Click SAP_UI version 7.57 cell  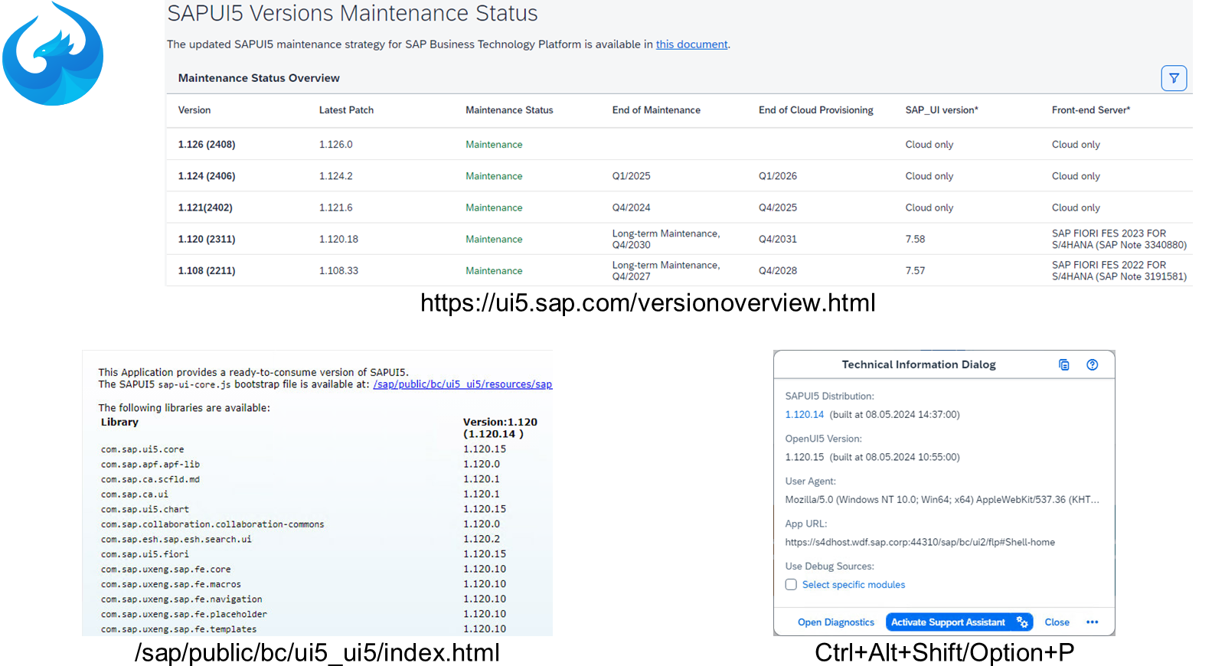[915, 270]
